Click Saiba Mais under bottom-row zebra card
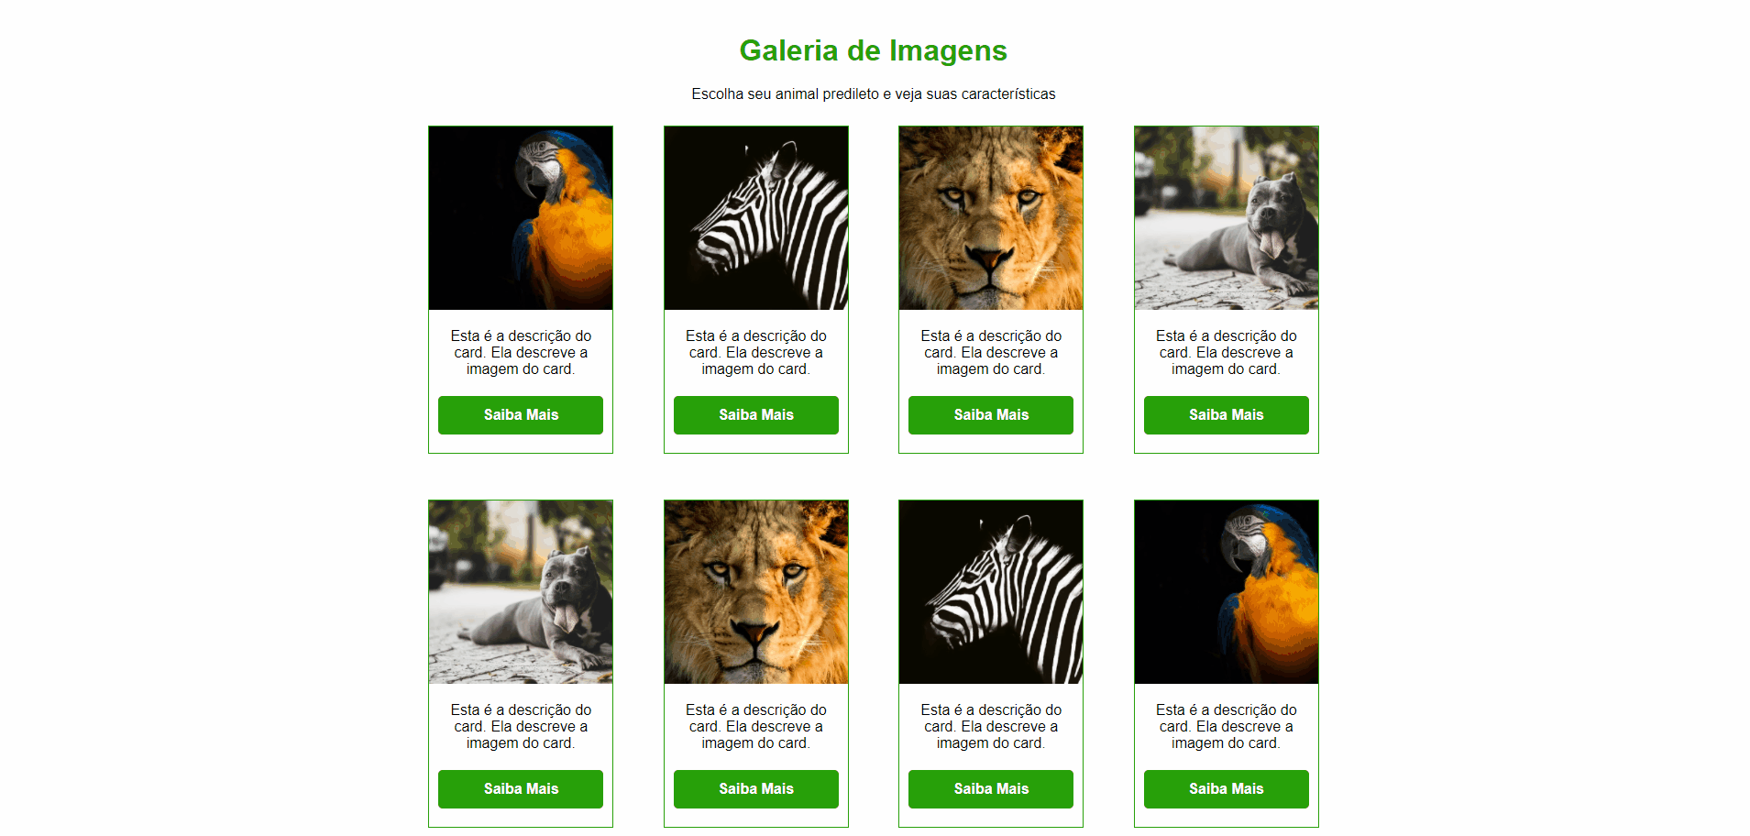1750x836 pixels. (x=991, y=789)
